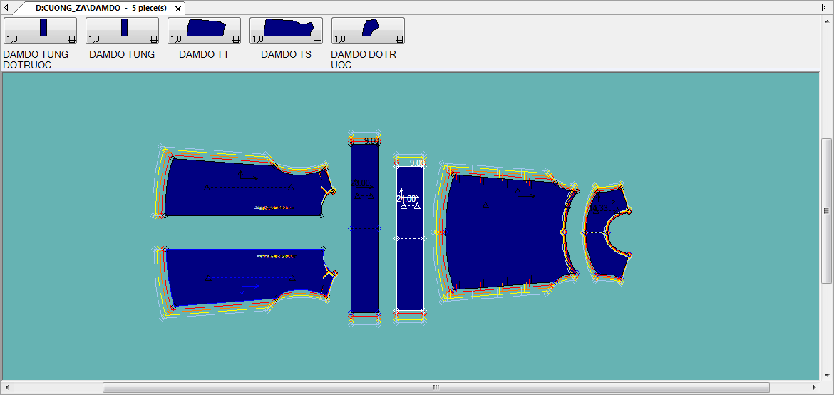Select the DAMDO TT piece thumbnail
This screenshot has height=395, width=834.
[x=204, y=31]
